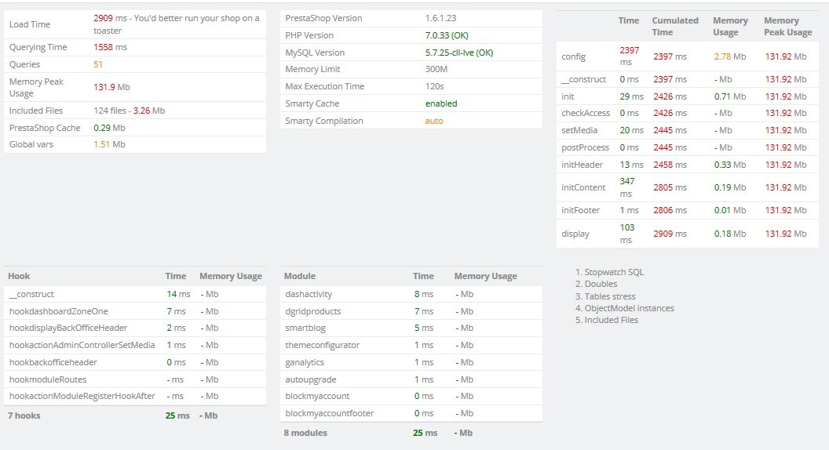This screenshot has width=829, height=450.
Task: Select the Smarty Cache enabled value
Action: (441, 103)
